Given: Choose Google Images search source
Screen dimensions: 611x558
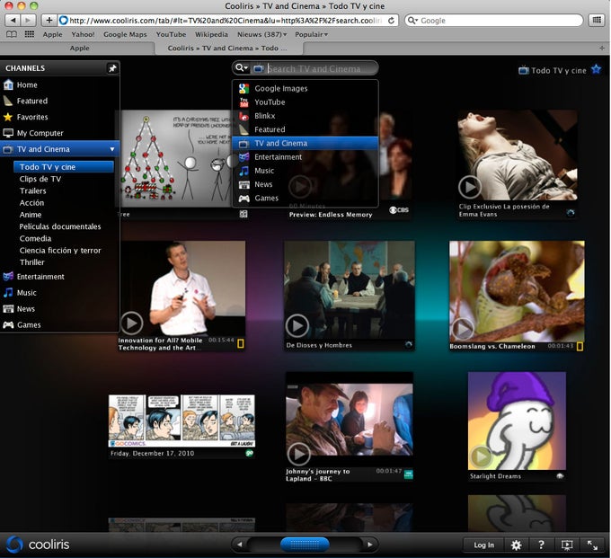Looking at the screenshot, I should coord(305,88).
